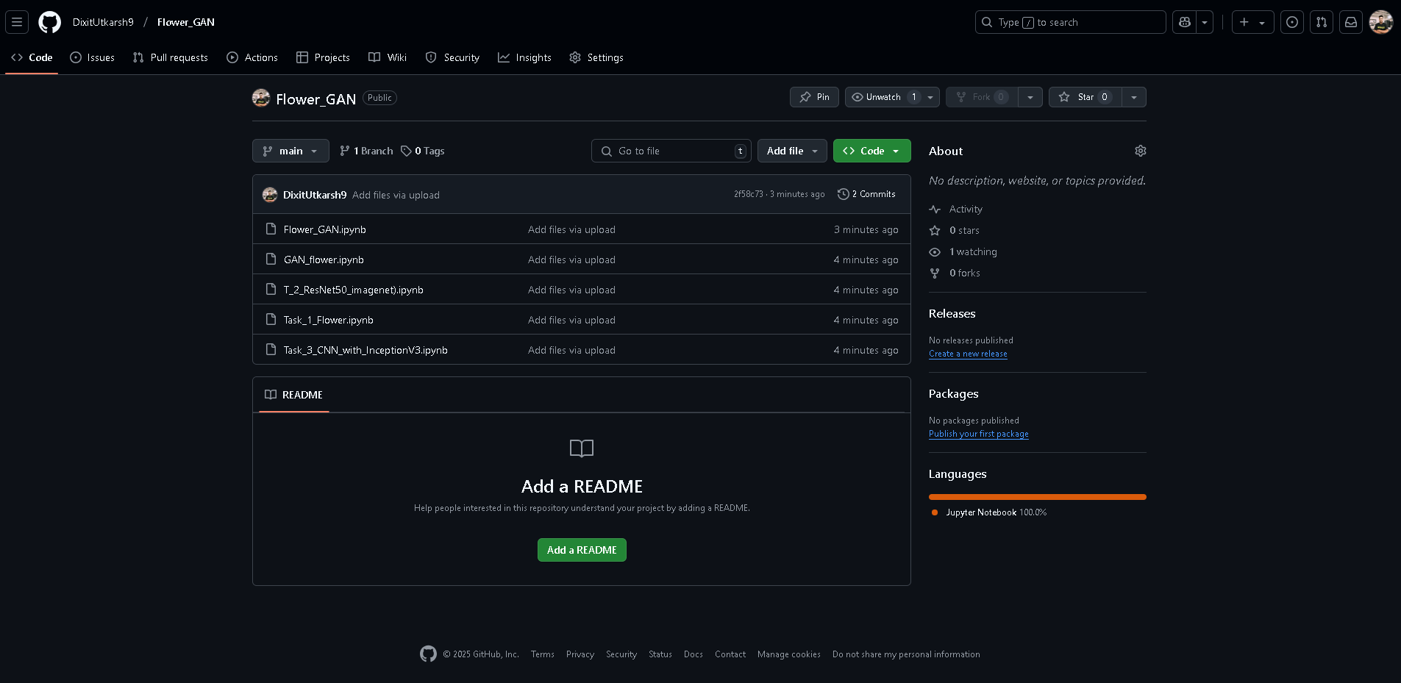Click the green Add a README button
Viewport: 1401px width, 683px height.
[582, 550]
